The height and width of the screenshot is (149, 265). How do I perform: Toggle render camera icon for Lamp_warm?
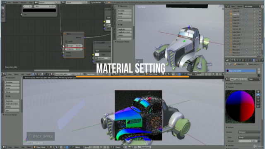[x=260, y=44]
